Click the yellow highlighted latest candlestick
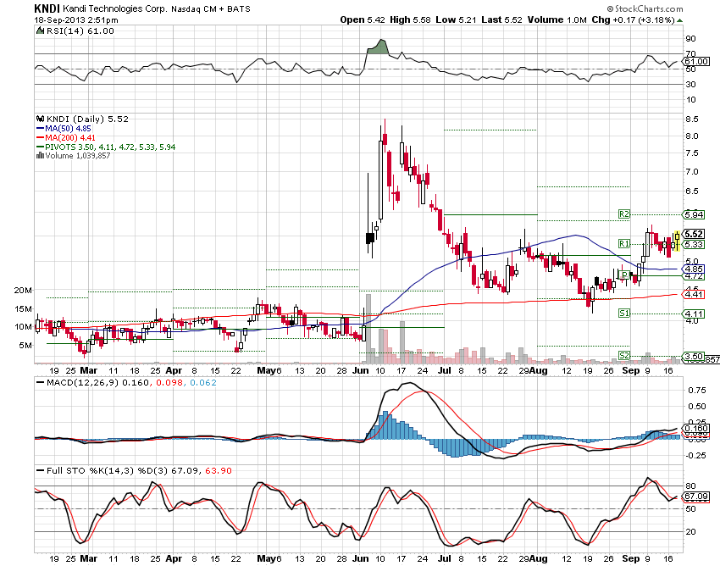This screenshot has height=566, width=720. click(x=678, y=241)
